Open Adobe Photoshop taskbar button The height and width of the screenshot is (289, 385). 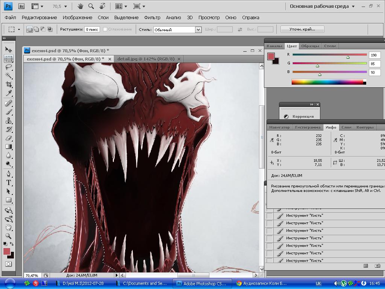[202, 283]
